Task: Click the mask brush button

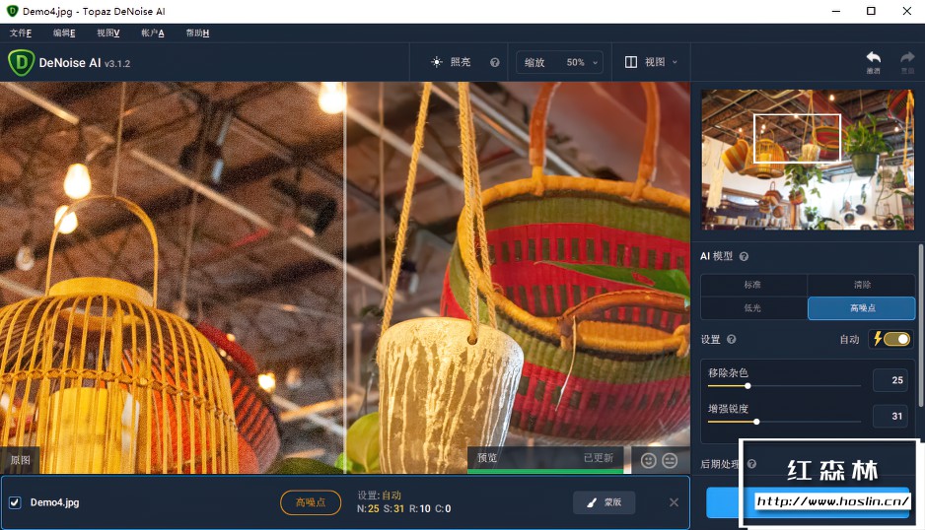Action: pos(605,502)
